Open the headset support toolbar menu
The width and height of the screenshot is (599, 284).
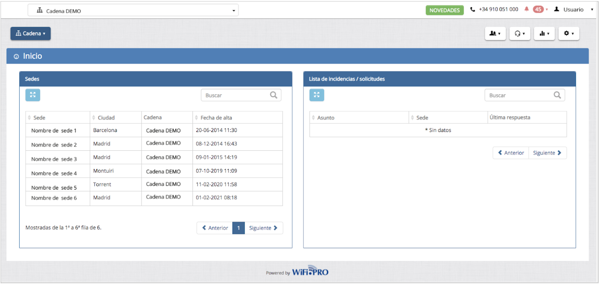tap(520, 34)
